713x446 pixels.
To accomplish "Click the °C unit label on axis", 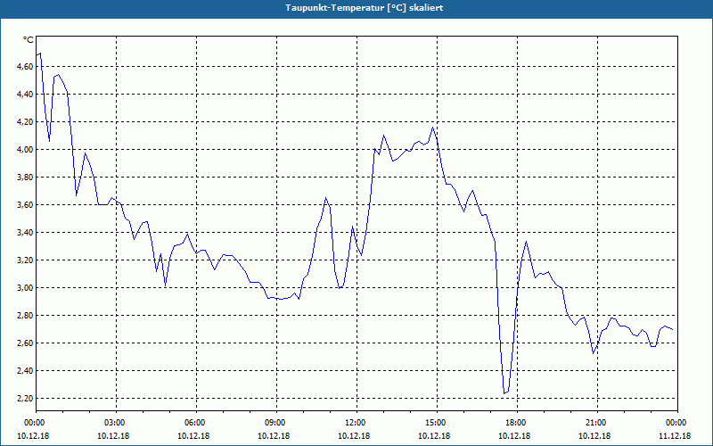I will click(x=28, y=40).
